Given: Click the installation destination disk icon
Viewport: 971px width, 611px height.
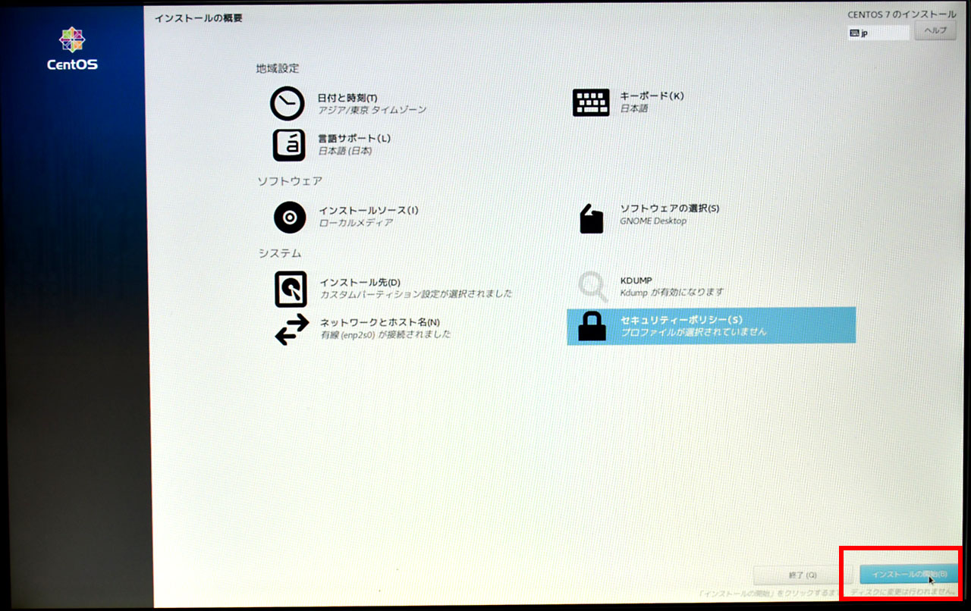Looking at the screenshot, I should pos(290,289).
